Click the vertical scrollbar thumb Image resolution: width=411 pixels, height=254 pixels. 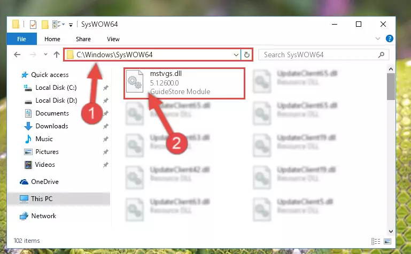pyautogui.click(x=391, y=87)
